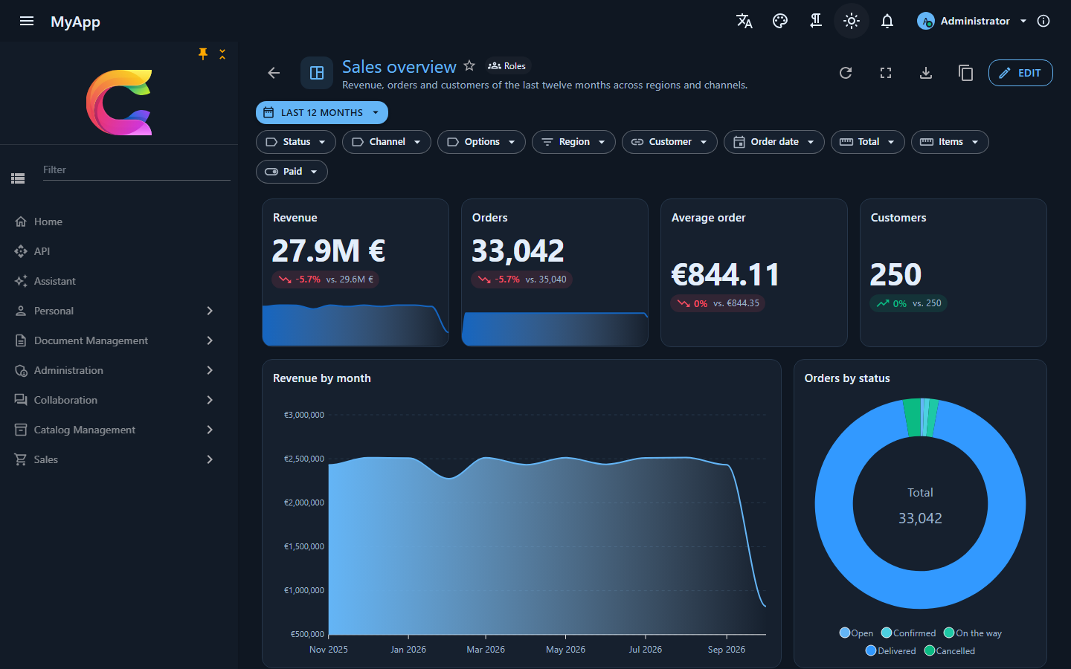
Task: Open the Administrator account menu
Action: 973,21
